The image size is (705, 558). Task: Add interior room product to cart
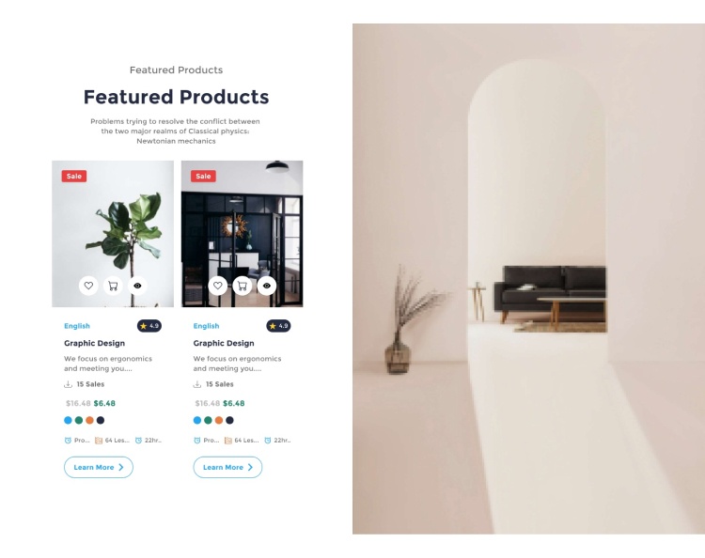click(243, 286)
